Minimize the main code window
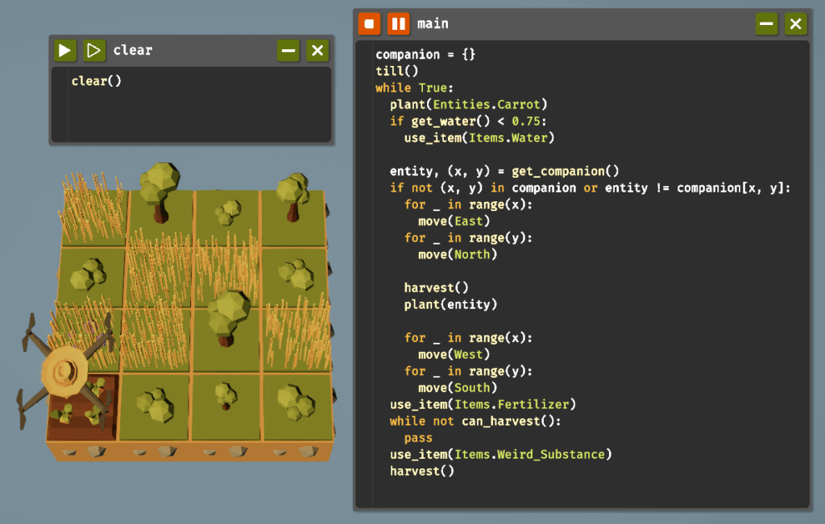825x524 pixels. coord(766,23)
